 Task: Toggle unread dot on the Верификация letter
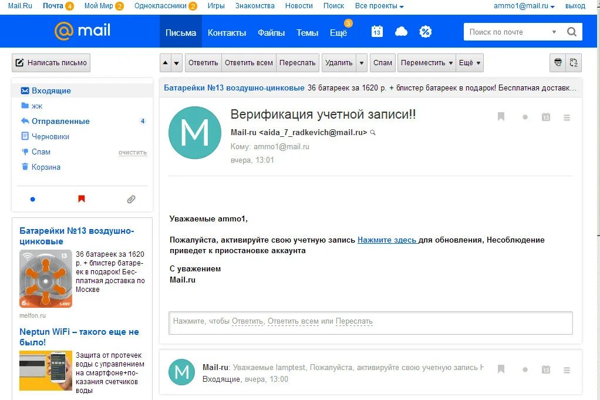525,117
